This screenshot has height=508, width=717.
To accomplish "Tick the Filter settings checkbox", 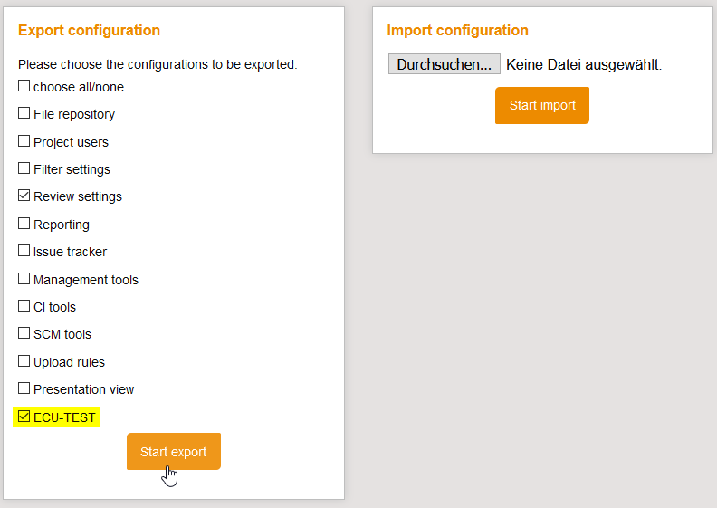I will pos(24,168).
